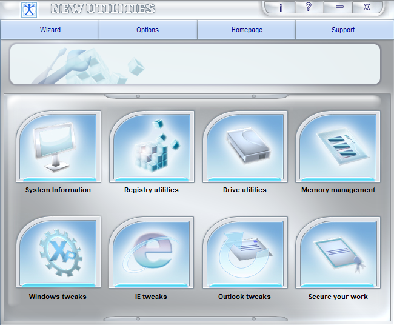
Task: Open the Wizard menu link
Action: click(x=50, y=30)
